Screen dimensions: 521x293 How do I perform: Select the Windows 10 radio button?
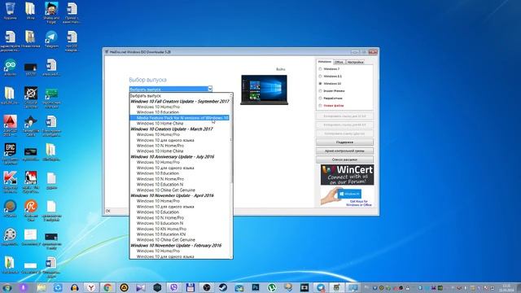pos(320,83)
